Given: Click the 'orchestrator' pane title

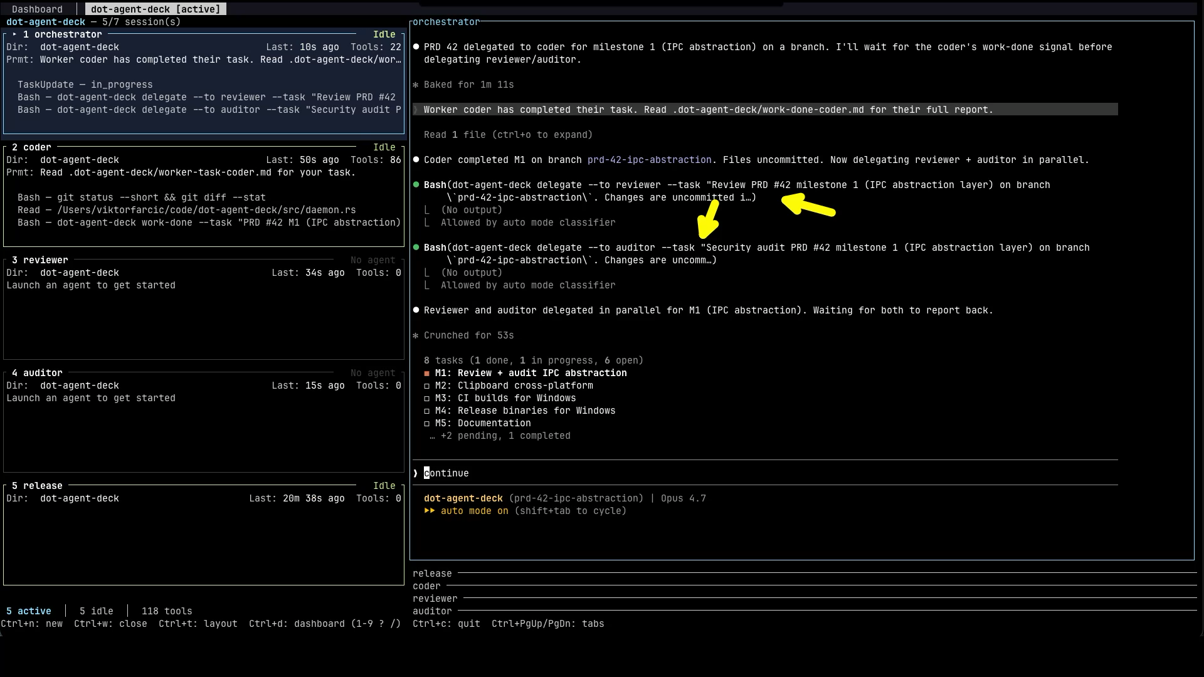Looking at the screenshot, I should (446, 22).
